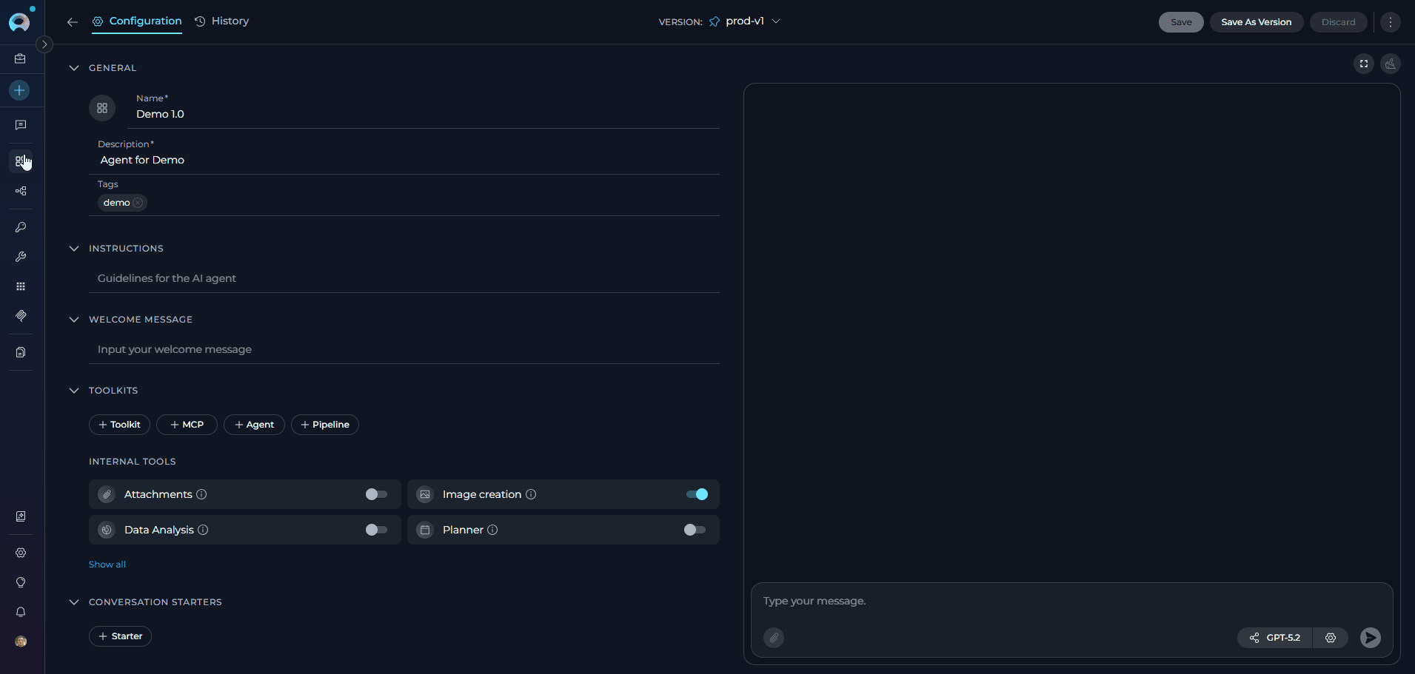
Task: Select the credentials key icon in the sidebar
Action: (x=21, y=227)
